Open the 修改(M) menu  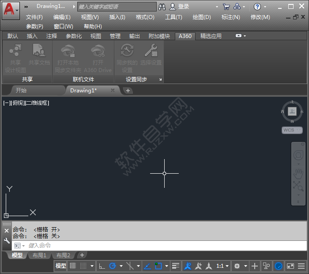coord(260,17)
